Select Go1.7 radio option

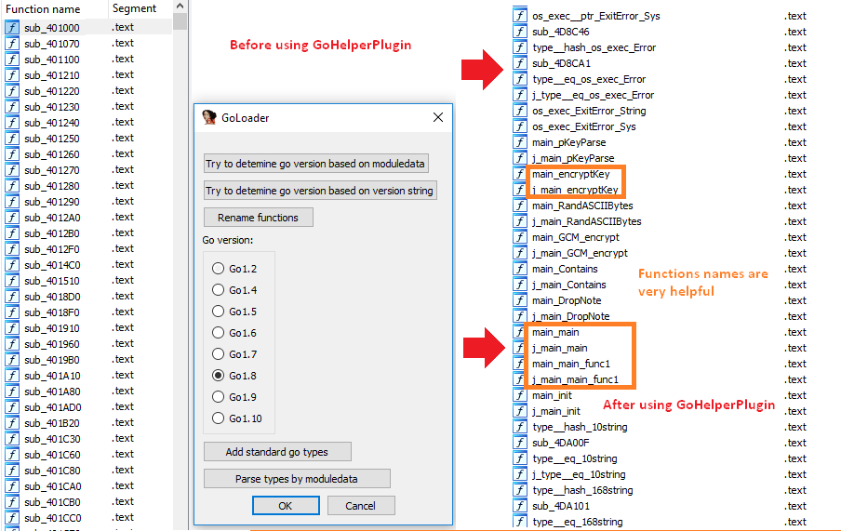[218, 354]
